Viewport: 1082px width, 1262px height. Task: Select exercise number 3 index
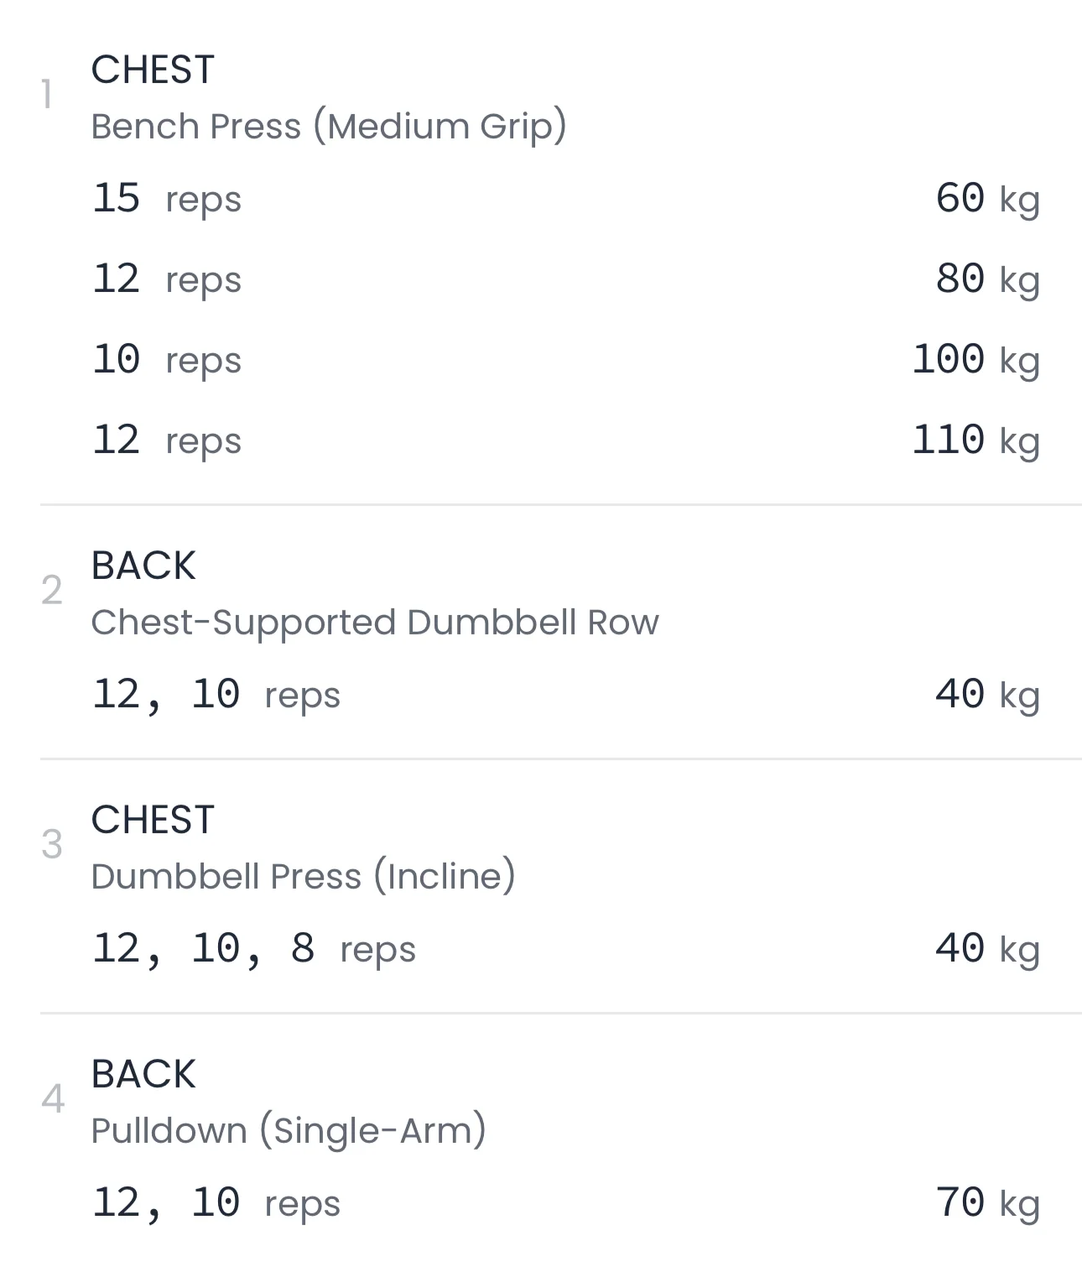(52, 845)
